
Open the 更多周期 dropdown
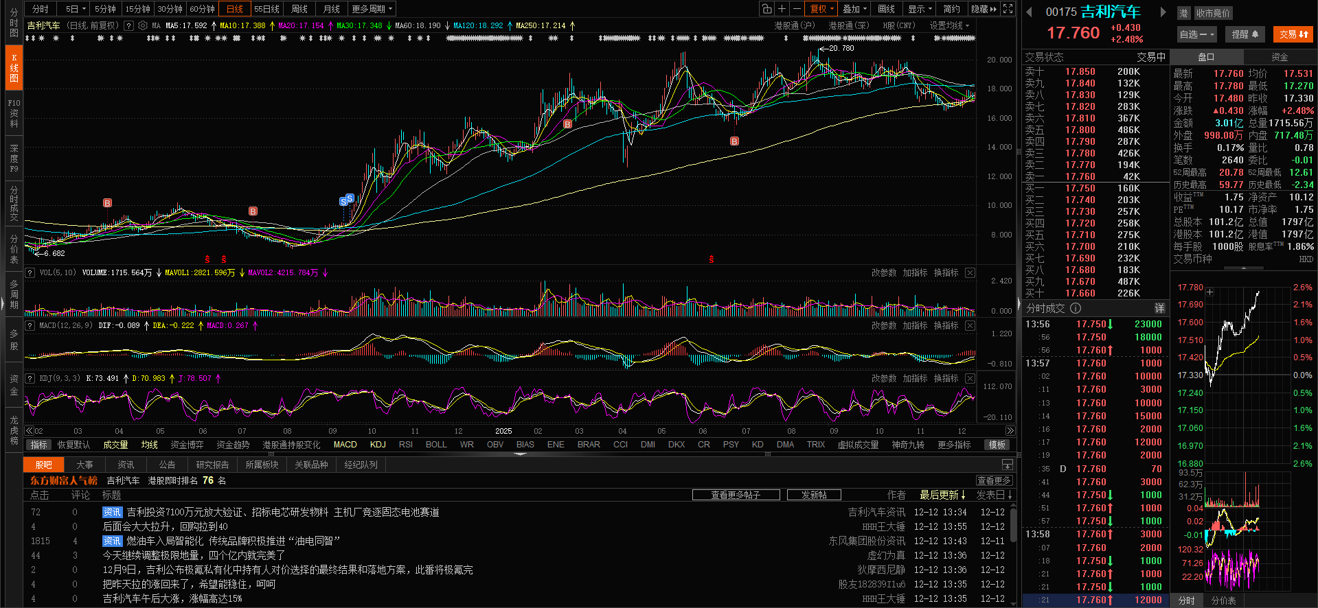pos(372,9)
